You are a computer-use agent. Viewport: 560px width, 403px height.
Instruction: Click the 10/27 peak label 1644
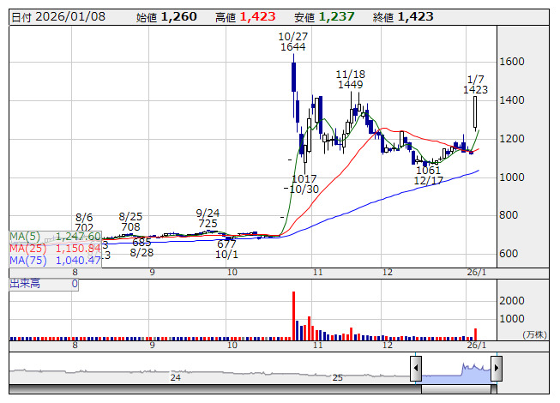click(x=293, y=47)
